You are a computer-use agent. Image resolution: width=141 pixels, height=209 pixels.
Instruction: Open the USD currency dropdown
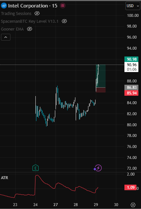pos(133,6)
